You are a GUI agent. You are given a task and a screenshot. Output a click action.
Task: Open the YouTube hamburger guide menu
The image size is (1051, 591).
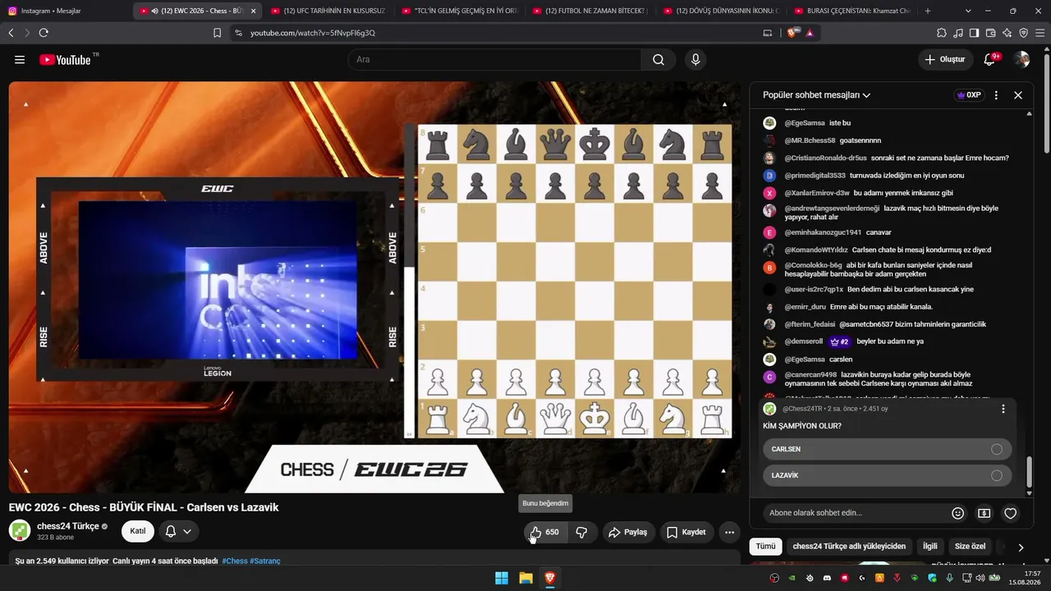click(20, 60)
